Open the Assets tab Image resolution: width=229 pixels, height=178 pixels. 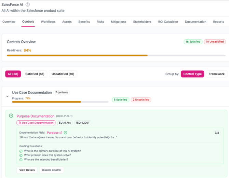point(67,22)
